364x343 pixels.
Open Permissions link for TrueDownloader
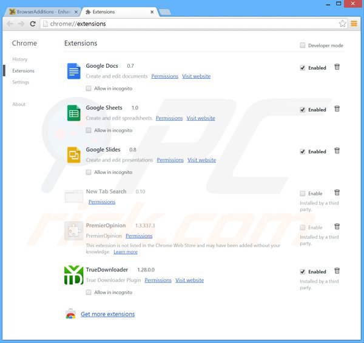[158, 280]
